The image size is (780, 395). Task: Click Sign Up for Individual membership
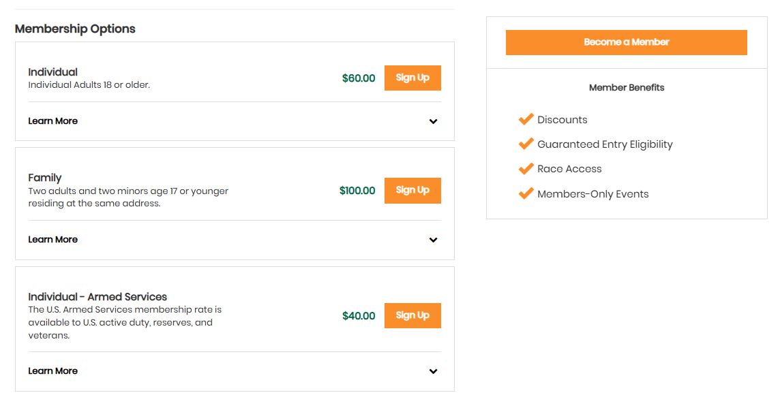tap(412, 78)
